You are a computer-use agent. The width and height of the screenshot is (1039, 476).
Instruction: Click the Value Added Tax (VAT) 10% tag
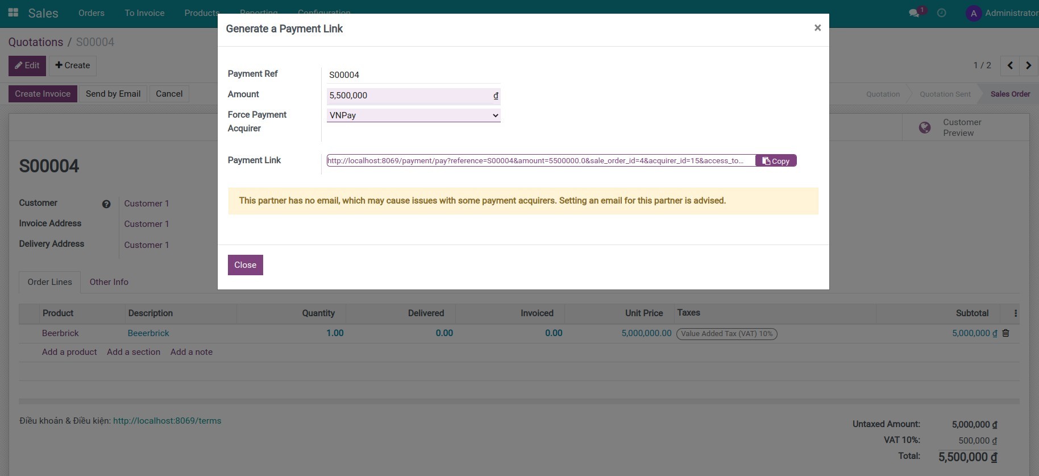click(727, 334)
